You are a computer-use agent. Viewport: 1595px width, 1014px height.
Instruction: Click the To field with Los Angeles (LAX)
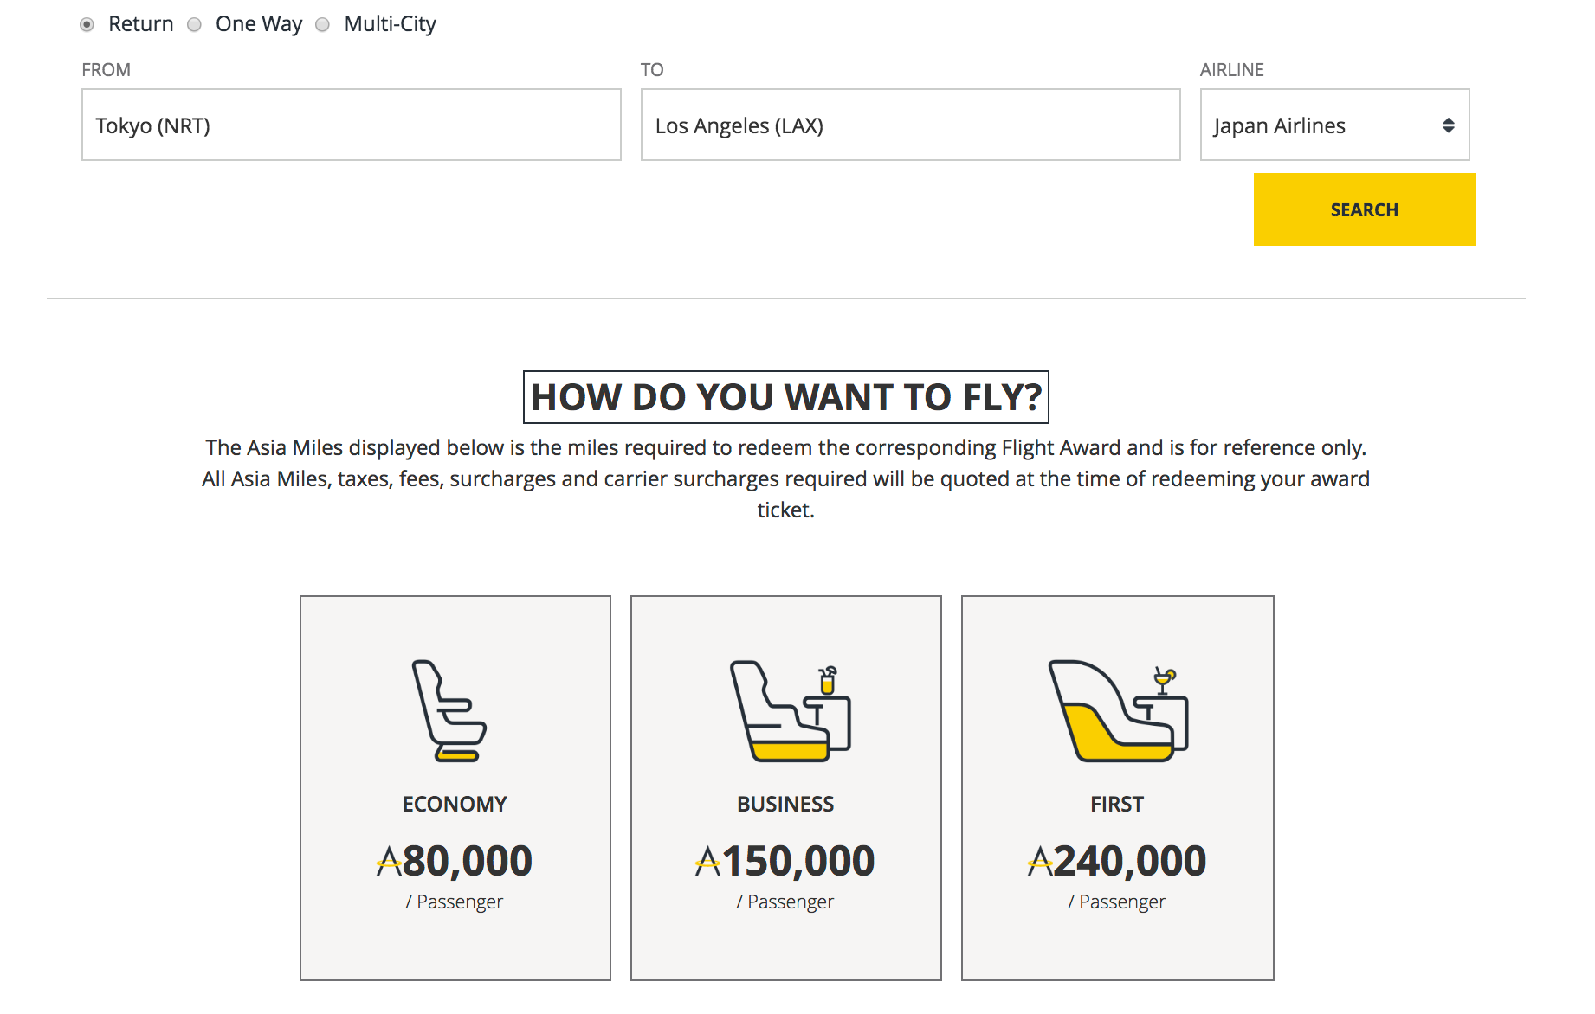(909, 125)
